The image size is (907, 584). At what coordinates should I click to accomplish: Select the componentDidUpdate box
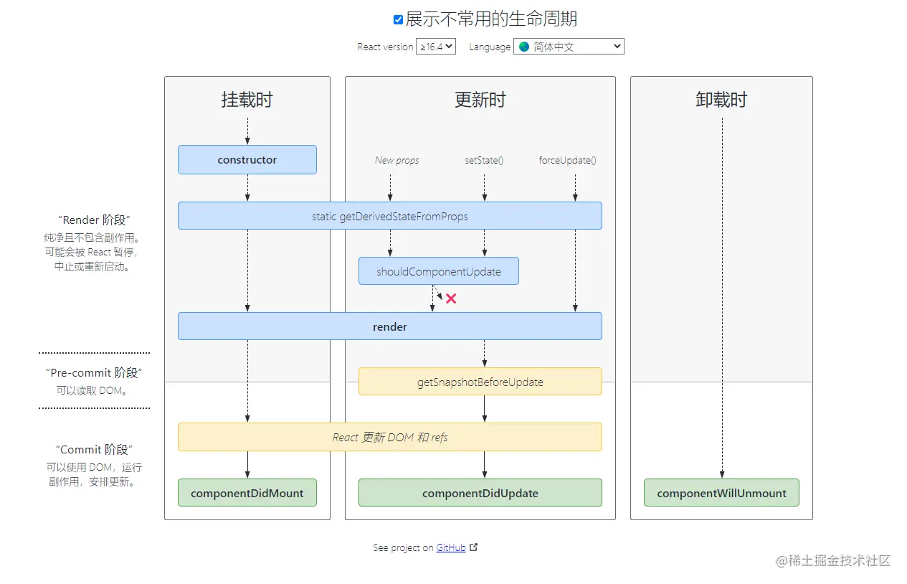click(480, 493)
